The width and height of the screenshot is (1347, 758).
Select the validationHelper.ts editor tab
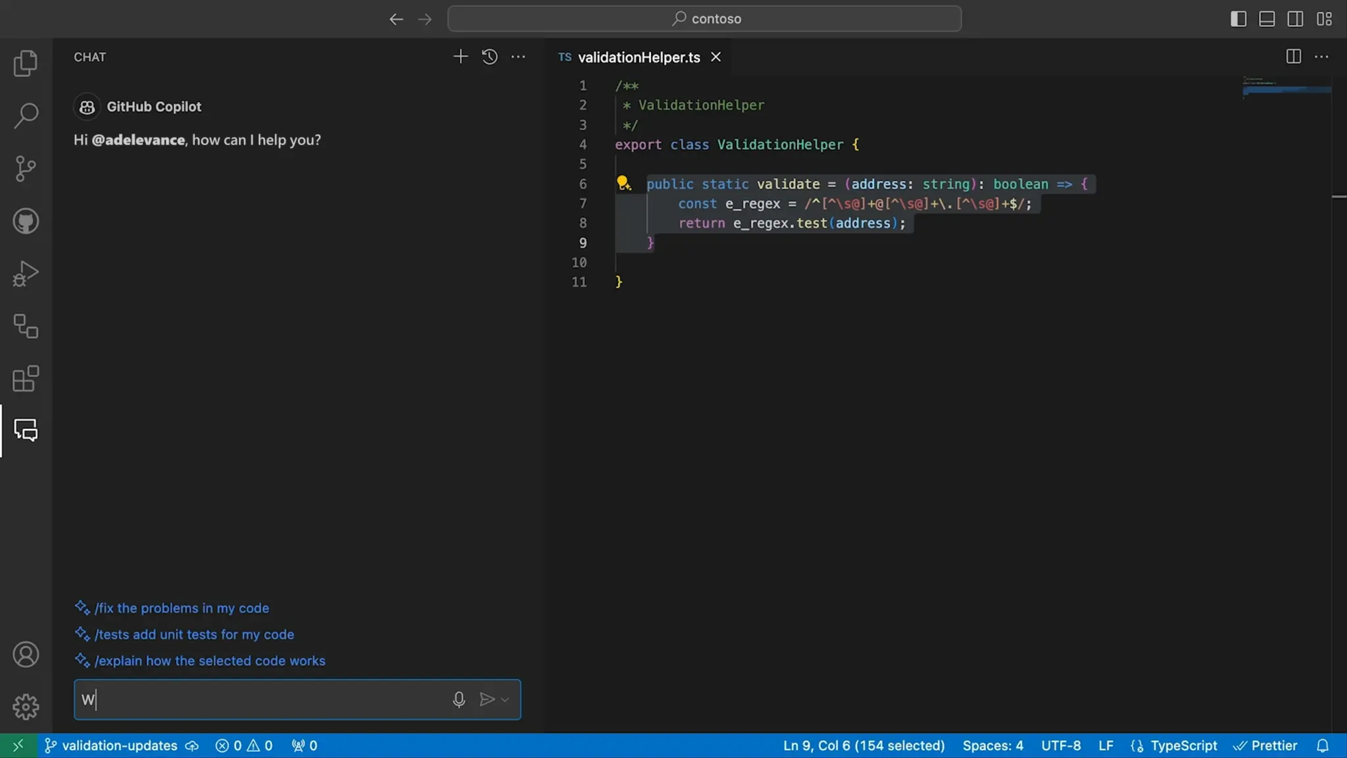click(x=638, y=57)
